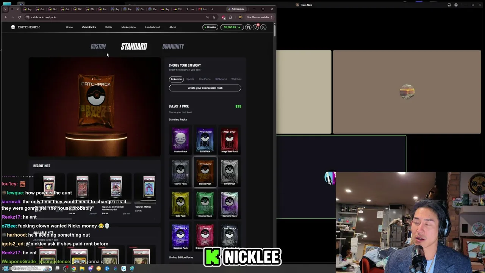Switch to the Gmail Inbox browser tab
Viewport: 485px width, 273px height.
pyautogui.click(x=203, y=9)
